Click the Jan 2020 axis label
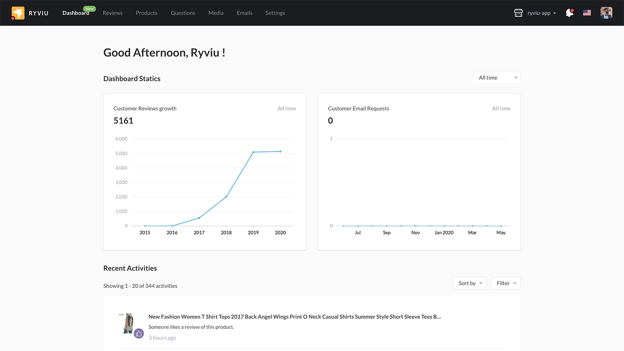 click(x=444, y=233)
